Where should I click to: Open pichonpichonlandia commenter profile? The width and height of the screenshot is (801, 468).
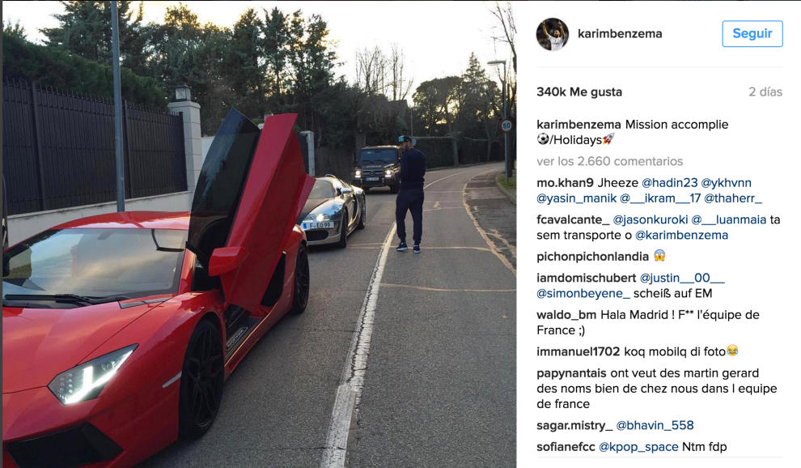click(x=592, y=256)
